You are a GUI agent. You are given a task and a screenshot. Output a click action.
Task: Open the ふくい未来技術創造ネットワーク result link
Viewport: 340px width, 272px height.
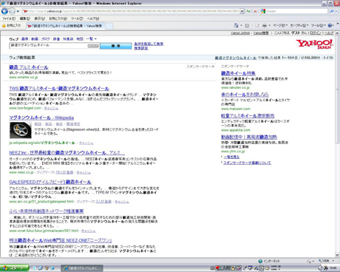pos(47,211)
